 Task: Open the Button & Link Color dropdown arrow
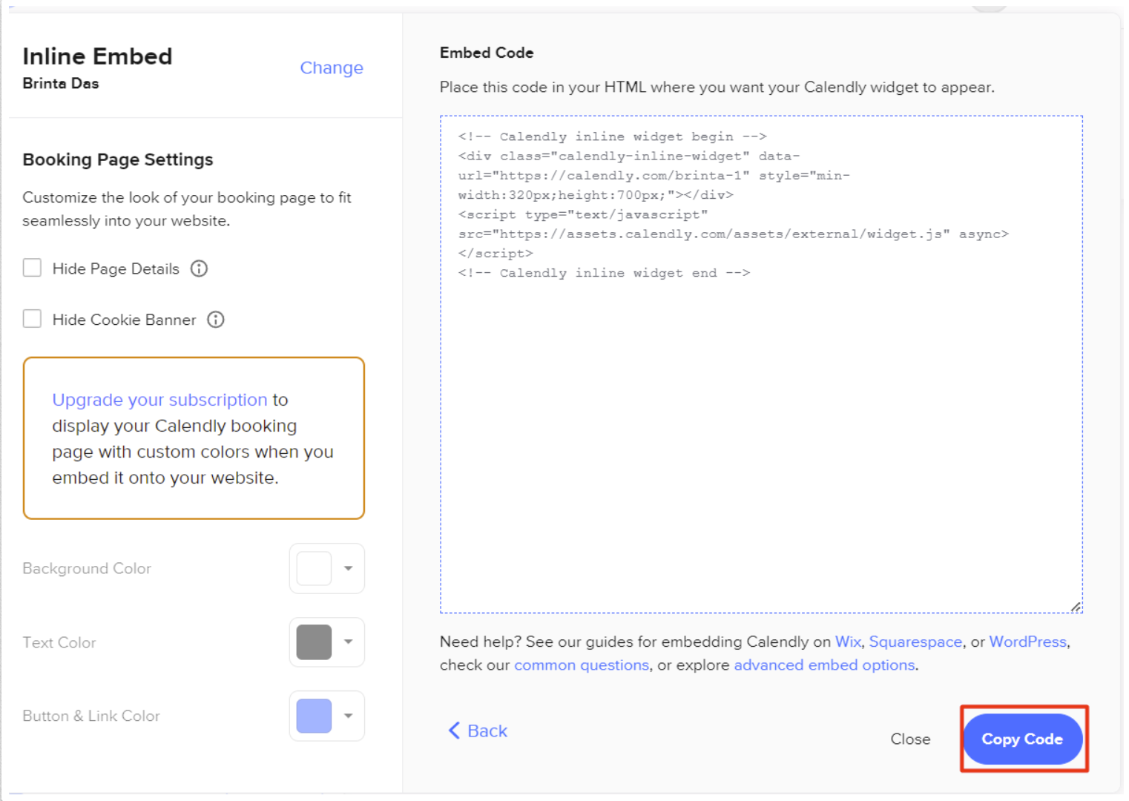(x=348, y=716)
